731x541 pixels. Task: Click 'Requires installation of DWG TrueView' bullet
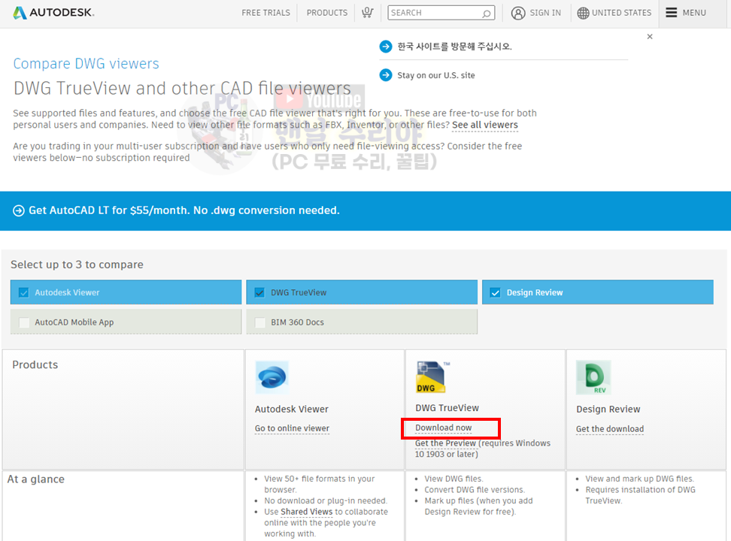tap(641, 495)
